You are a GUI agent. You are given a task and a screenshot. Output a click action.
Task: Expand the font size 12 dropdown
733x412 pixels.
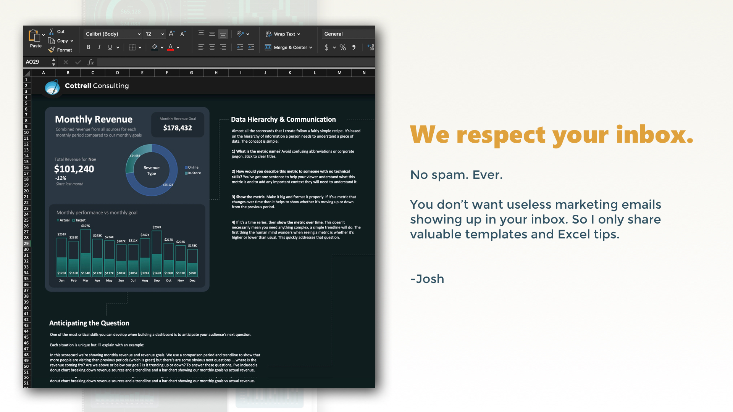[163, 34]
